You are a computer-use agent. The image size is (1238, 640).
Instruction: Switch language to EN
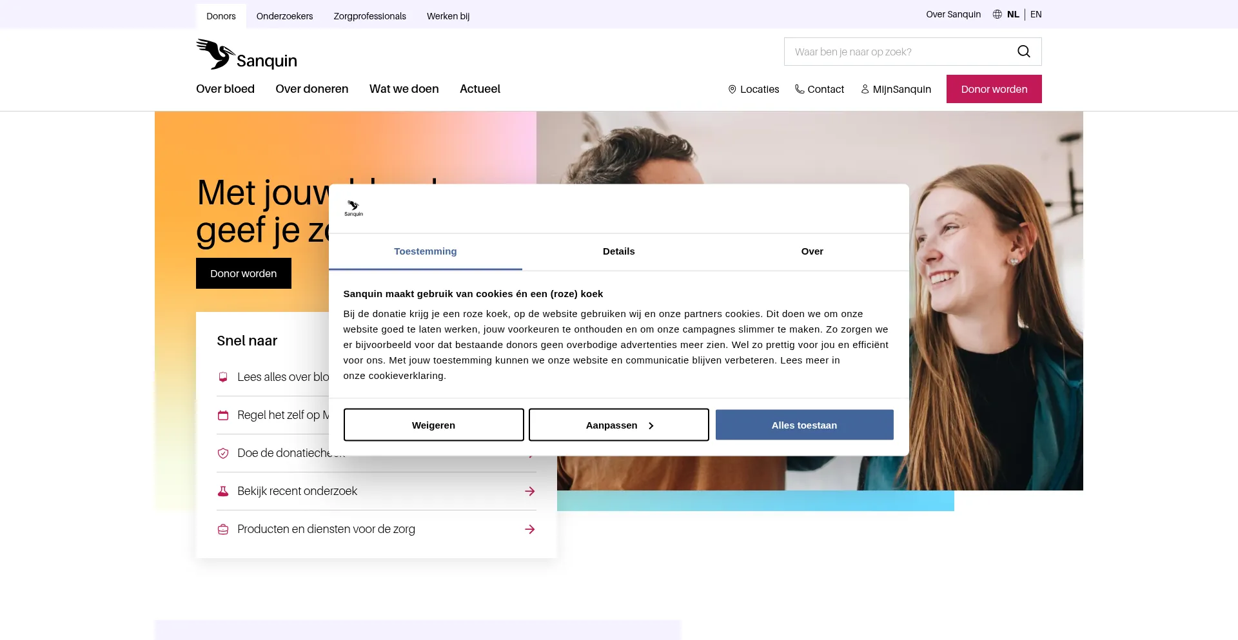click(x=1036, y=14)
